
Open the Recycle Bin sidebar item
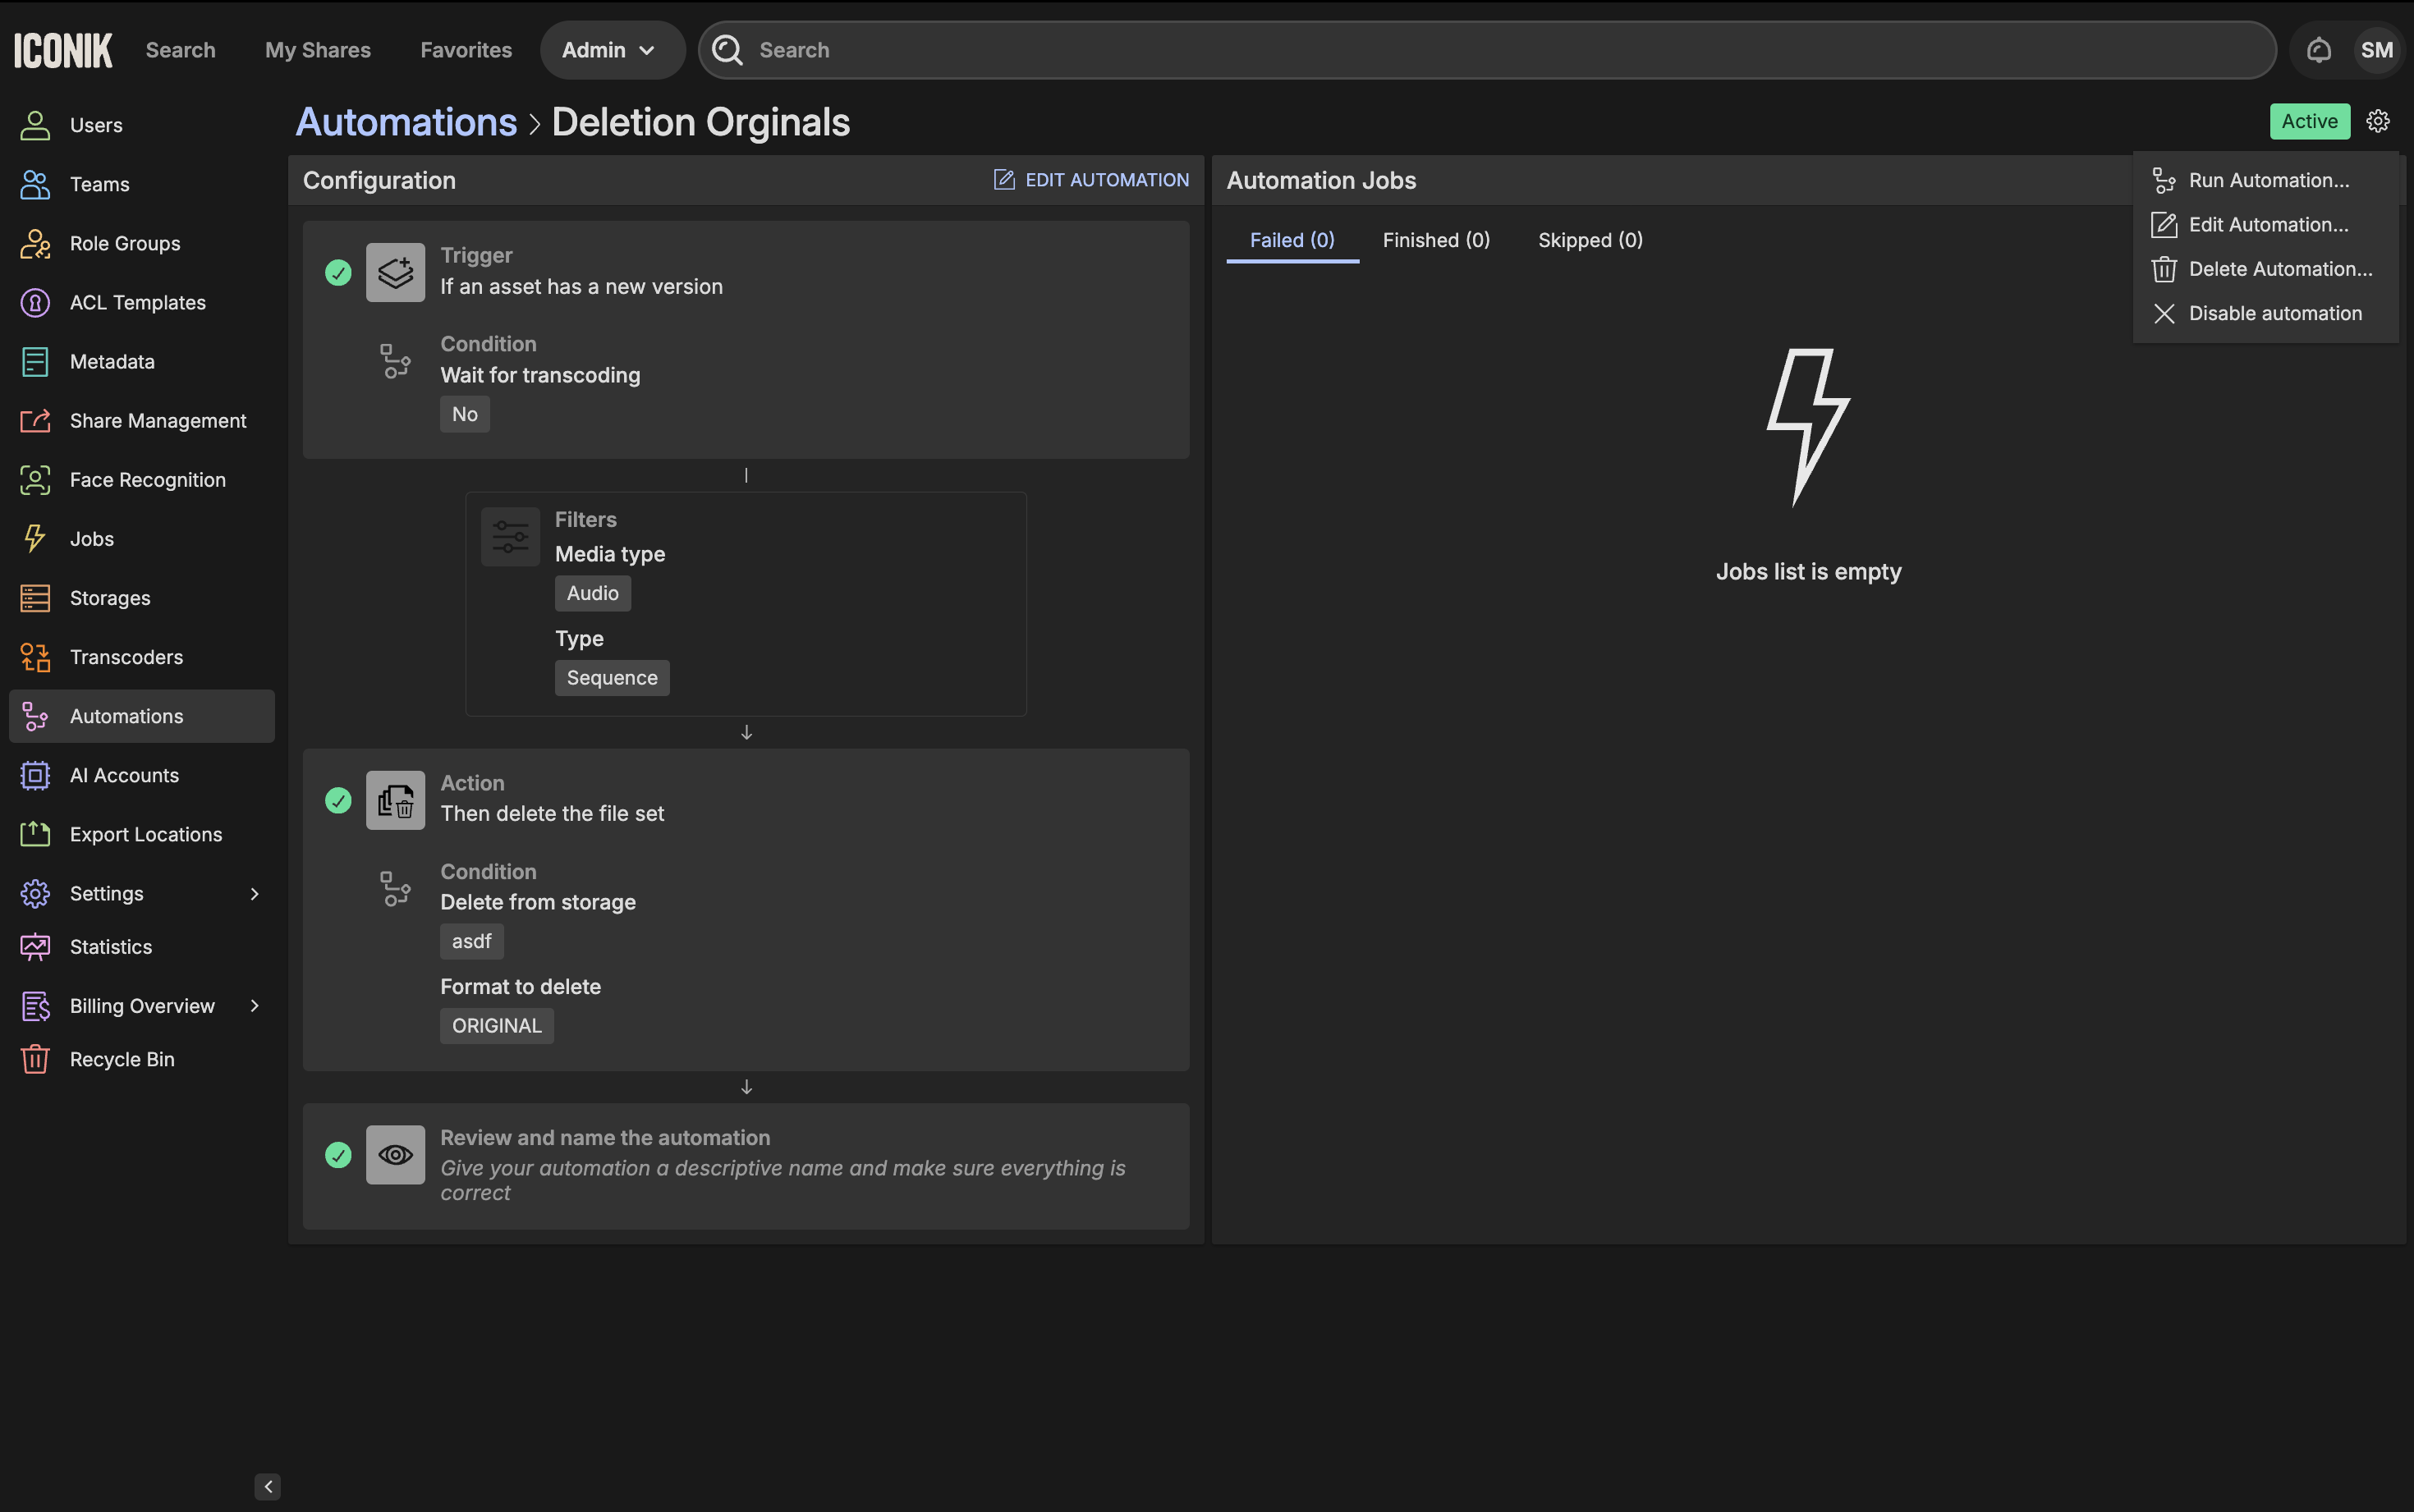coord(121,1059)
